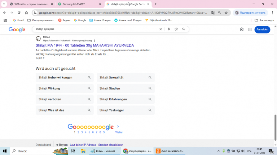This screenshot has height=155, width=277.
Task: Clear the search query with the X icon
Action: coord(161,29)
